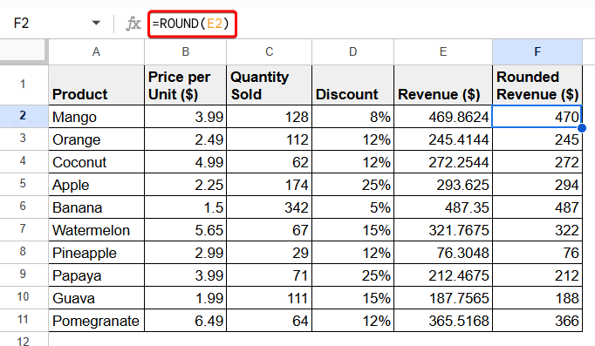Click the Quantity Sold header cell
Screen dimensions: 595x346
(x=270, y=85)
